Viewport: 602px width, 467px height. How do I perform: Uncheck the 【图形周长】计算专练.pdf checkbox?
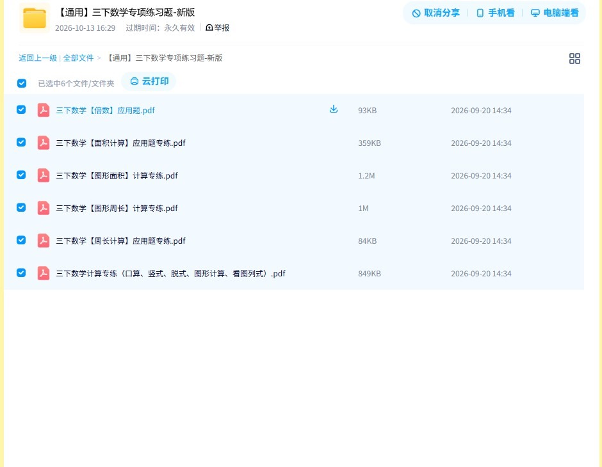21,207
